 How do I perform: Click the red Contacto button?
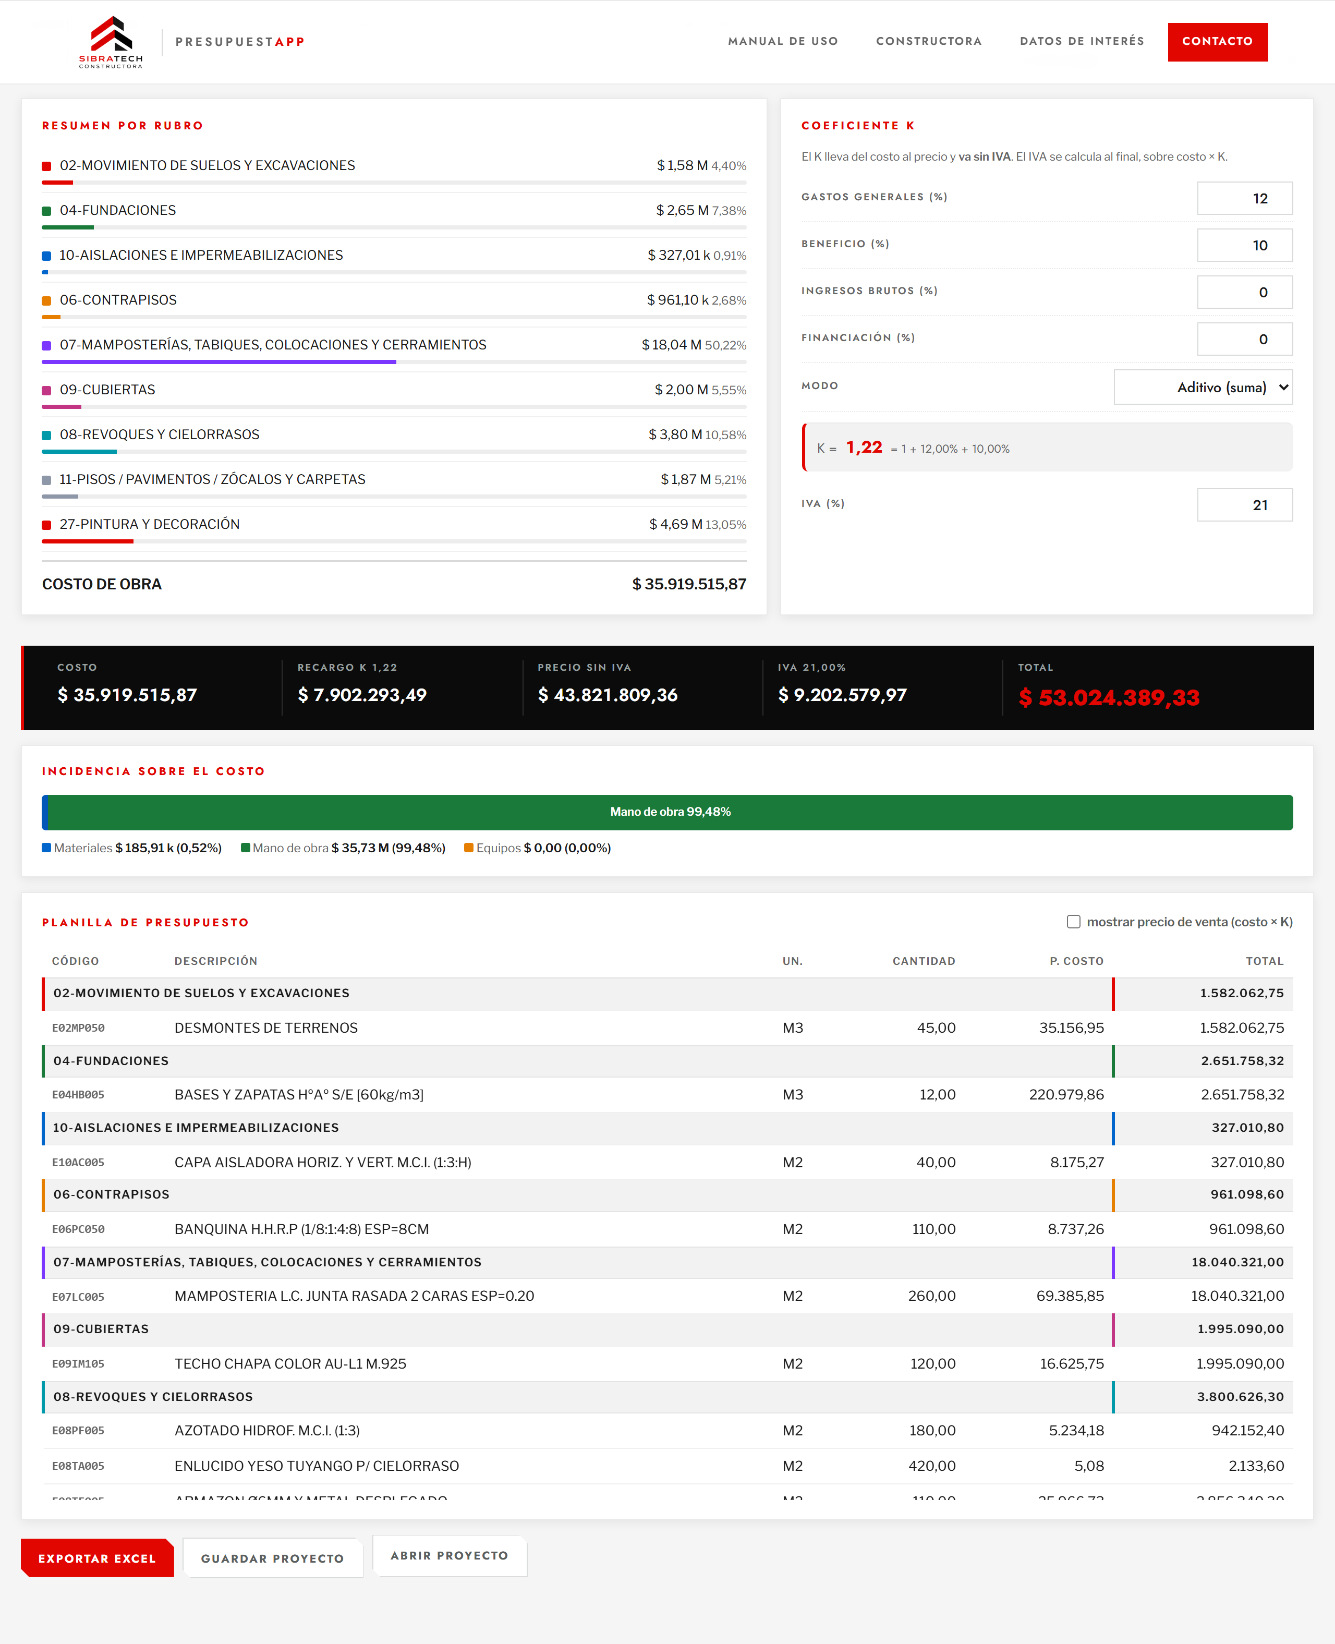pos(1217,42)
